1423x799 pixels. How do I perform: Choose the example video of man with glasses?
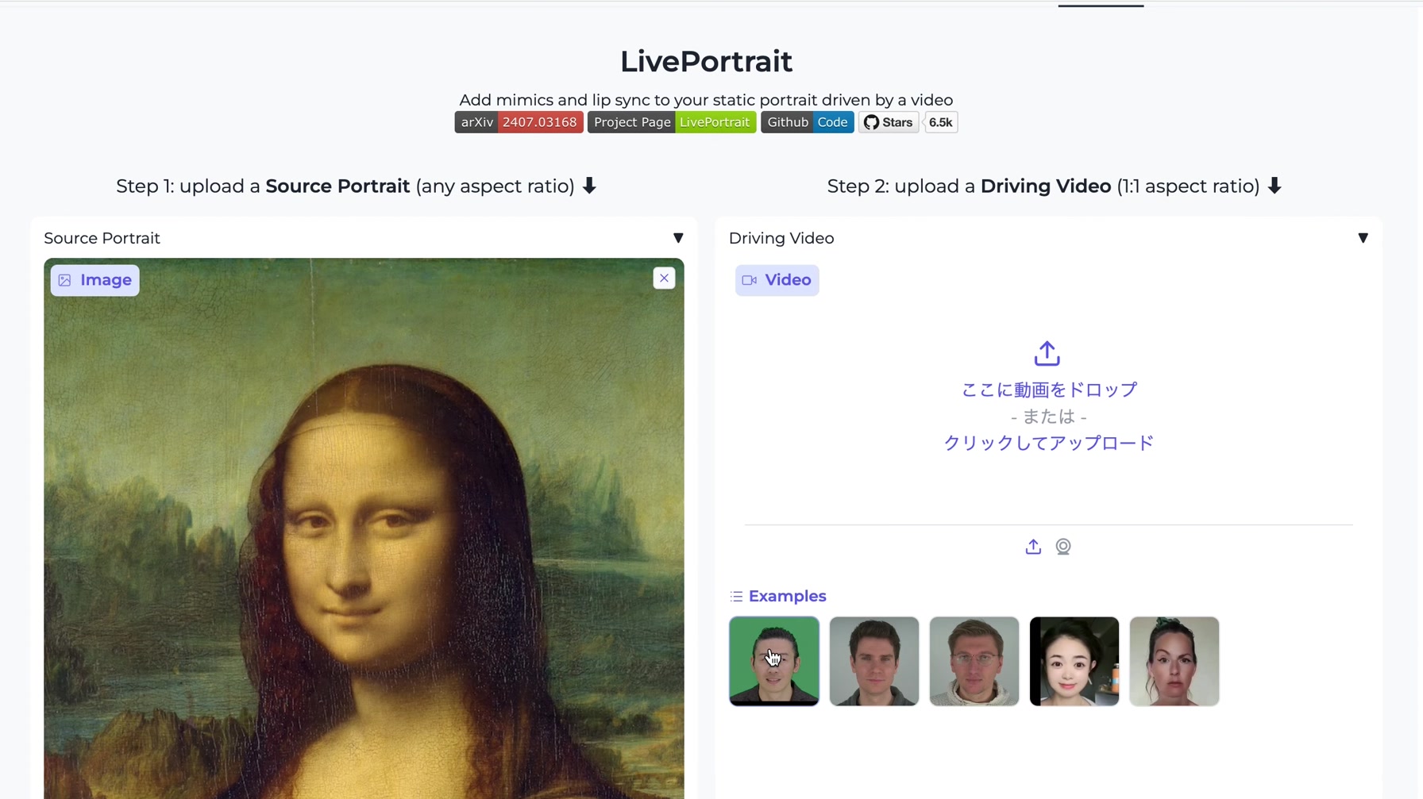click(x=974, y=661)
